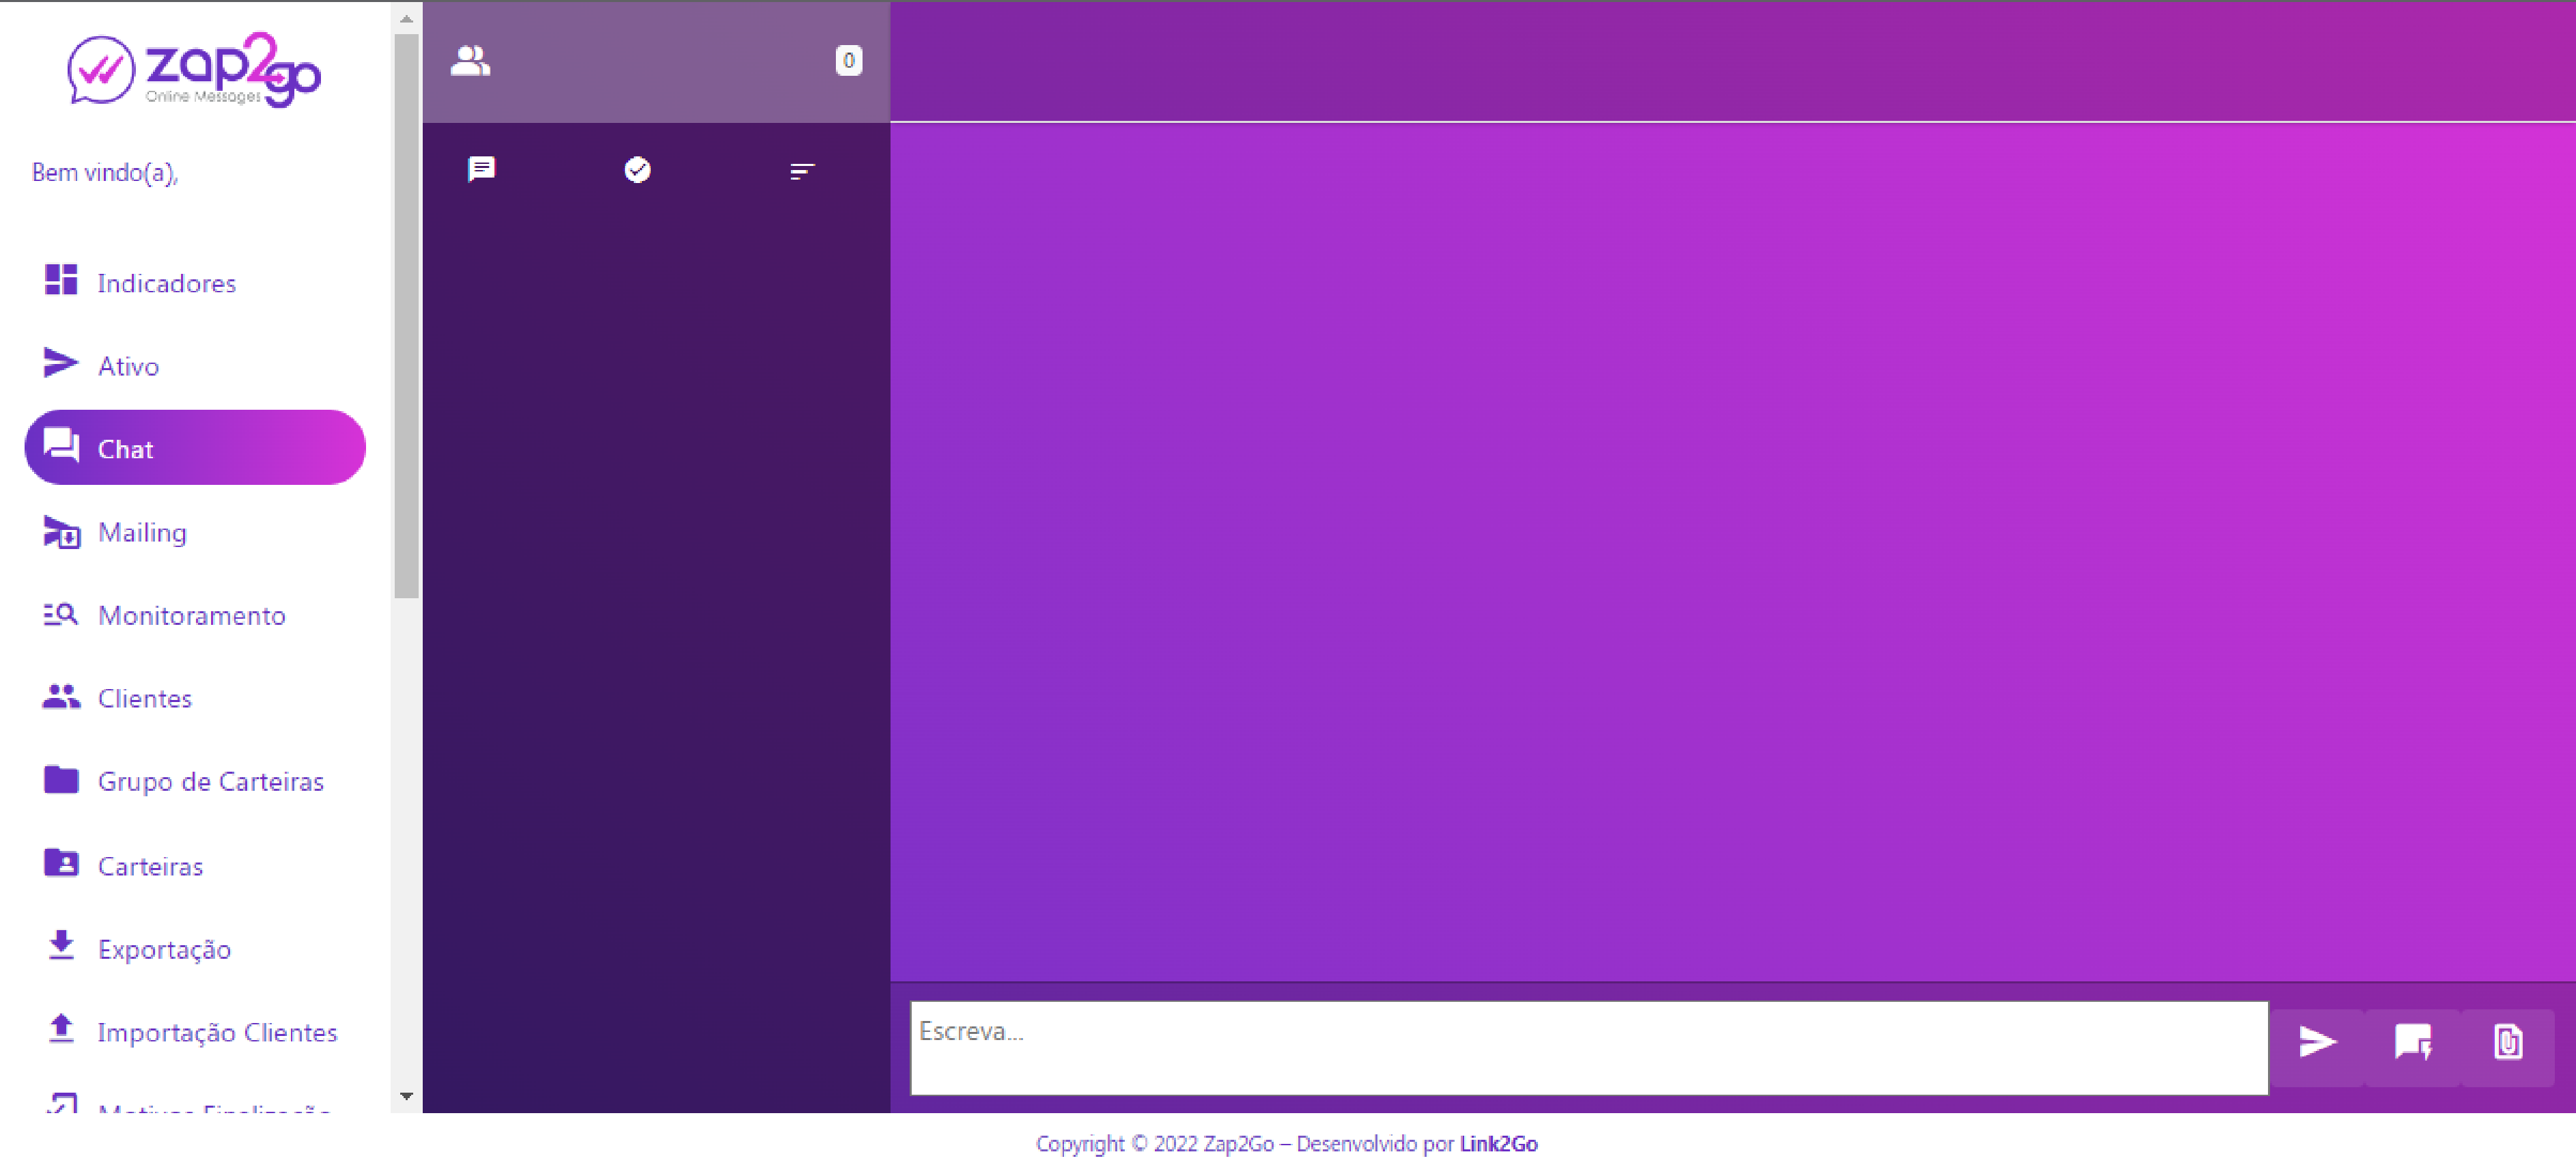The height and width of the screenshot is (1163, 2576).
Task: Open quick replies chat-bolt icon
Action: pos(2412,1041)
